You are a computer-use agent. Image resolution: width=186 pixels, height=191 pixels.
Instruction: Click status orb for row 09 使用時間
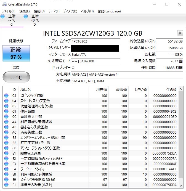pyautogui.click(x=6, y=111)
